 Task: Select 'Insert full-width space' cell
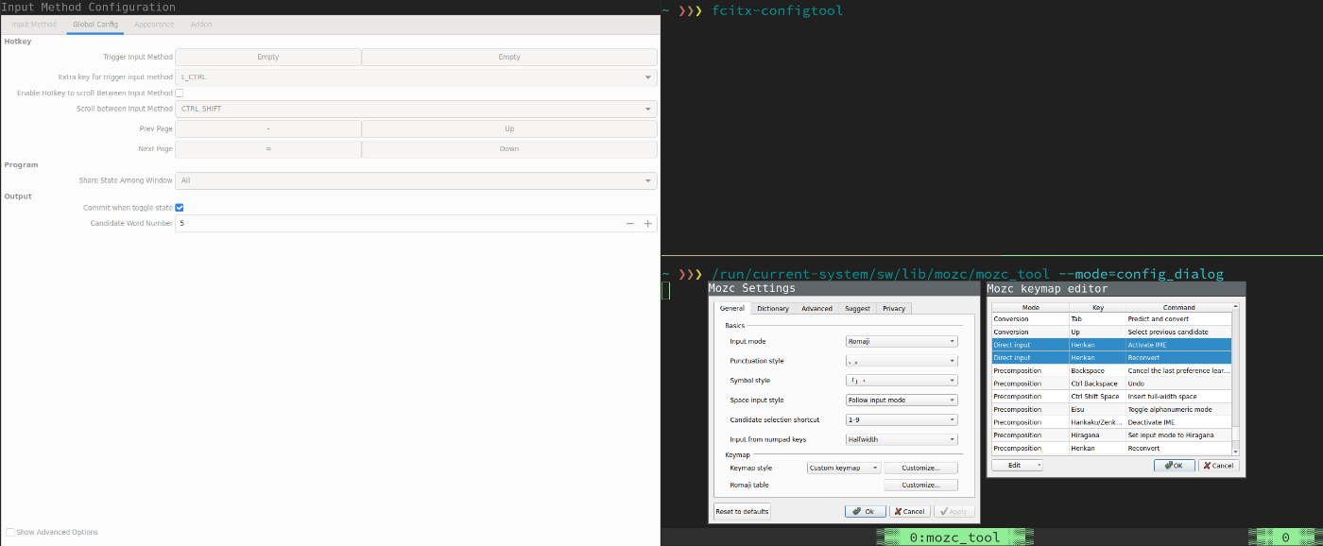pos(1178,397)
